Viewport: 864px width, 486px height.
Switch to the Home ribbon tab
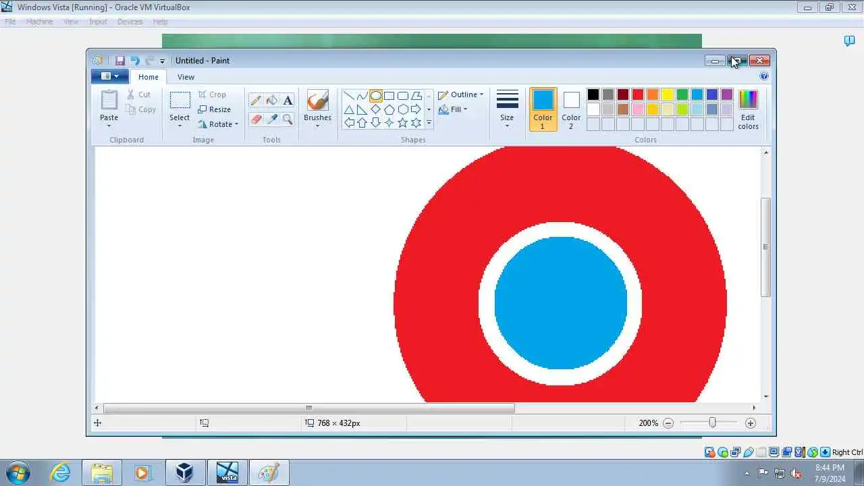[x=148, y=77]
